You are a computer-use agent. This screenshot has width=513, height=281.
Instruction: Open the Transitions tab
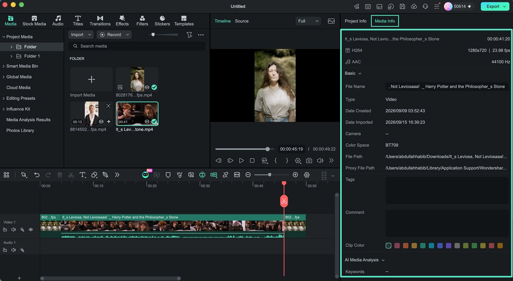tap(100, 21)
